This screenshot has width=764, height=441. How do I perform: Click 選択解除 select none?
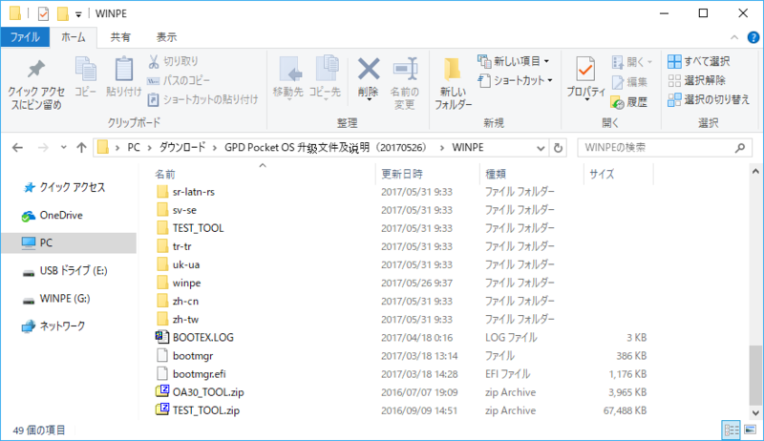pyautogui.click(x=696, y=80)
